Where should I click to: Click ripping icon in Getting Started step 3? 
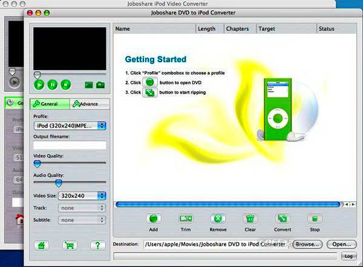pos(150,92)
